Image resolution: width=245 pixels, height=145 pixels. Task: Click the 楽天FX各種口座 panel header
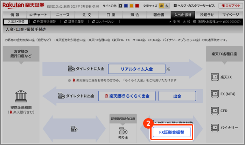click(x=224, y=54)
